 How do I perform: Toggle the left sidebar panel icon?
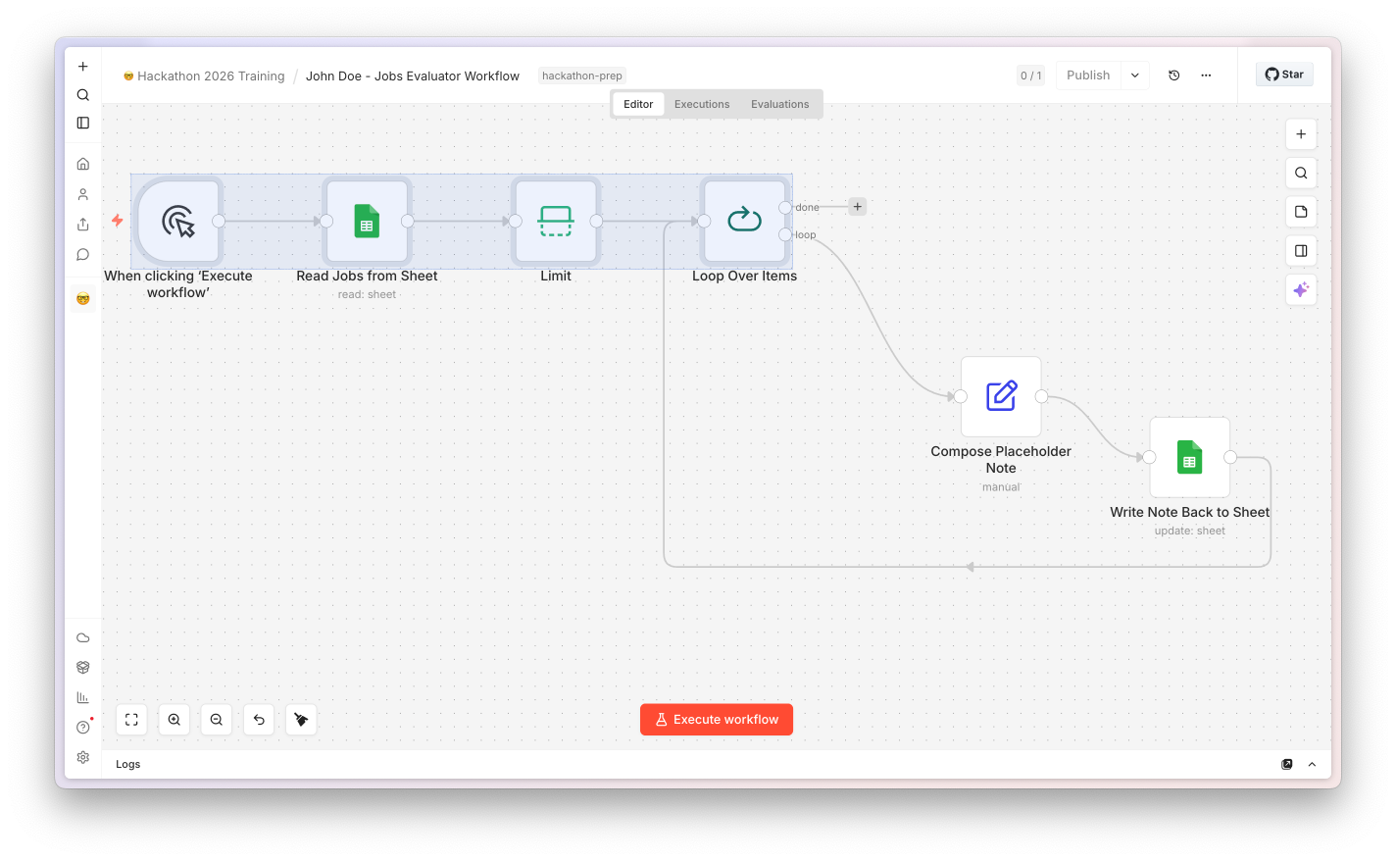pyautogui.click(x=83, y=123)
